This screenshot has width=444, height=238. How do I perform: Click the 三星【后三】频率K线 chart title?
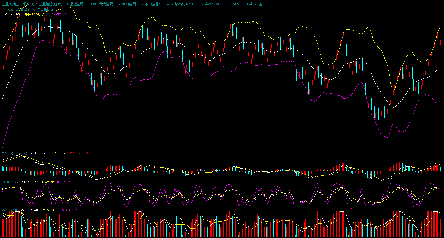pyautogui.click(x=20, y=4)
